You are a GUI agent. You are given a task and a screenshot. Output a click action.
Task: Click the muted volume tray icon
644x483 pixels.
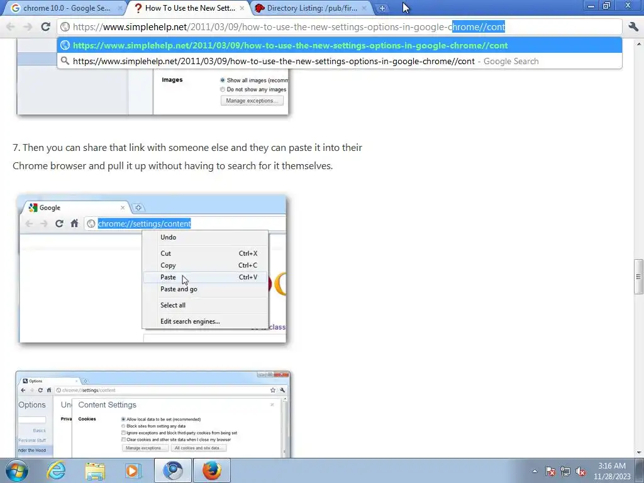580,471
